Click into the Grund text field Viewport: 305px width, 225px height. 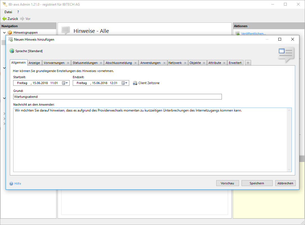(117, 97)
